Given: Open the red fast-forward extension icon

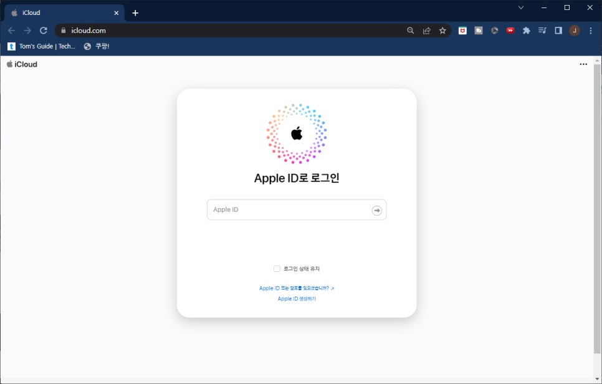Looking at the screenshot, I should click(x=510, y=31).
